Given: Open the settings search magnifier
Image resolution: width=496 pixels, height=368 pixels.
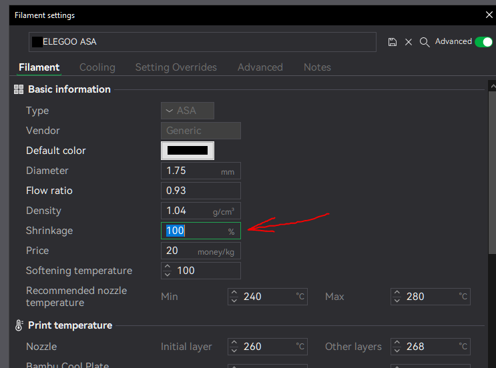Looking at the screenshot, I should [425, 42].
